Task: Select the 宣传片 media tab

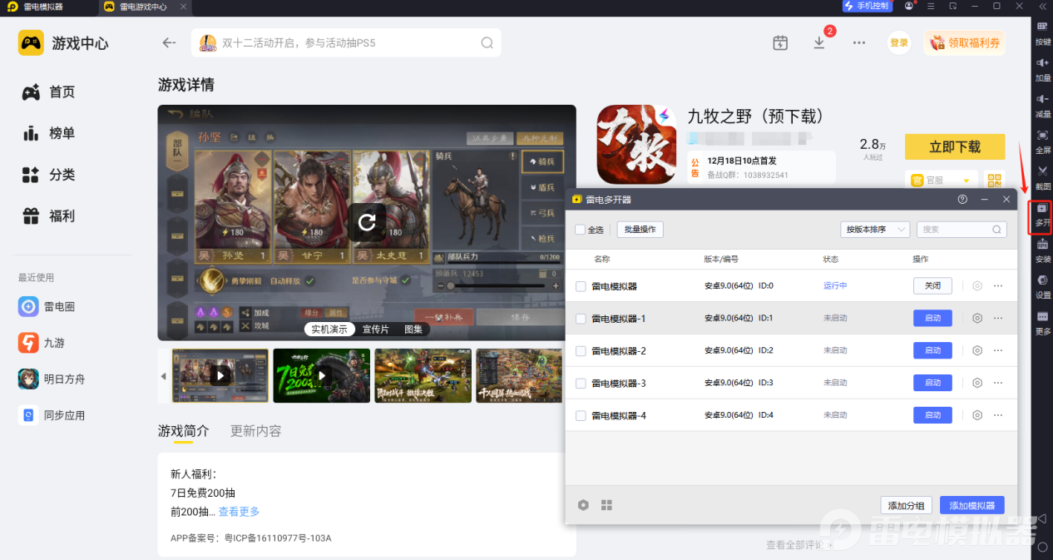Action: coord(375,330)
